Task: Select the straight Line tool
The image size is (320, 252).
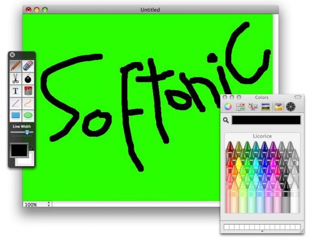Action: (x=16, y=103)
